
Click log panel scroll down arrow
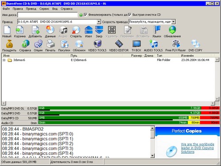(x=152, y=155)
